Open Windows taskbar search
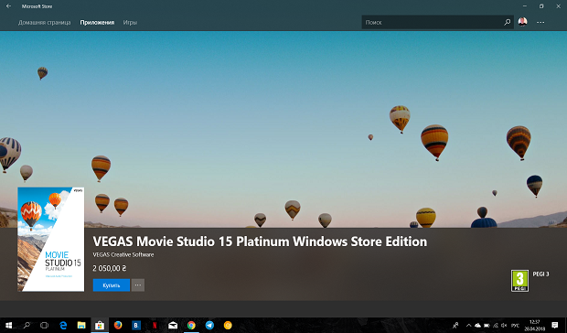Image resolution: width=567 pixels, height=333 pixels. [27, 326]
